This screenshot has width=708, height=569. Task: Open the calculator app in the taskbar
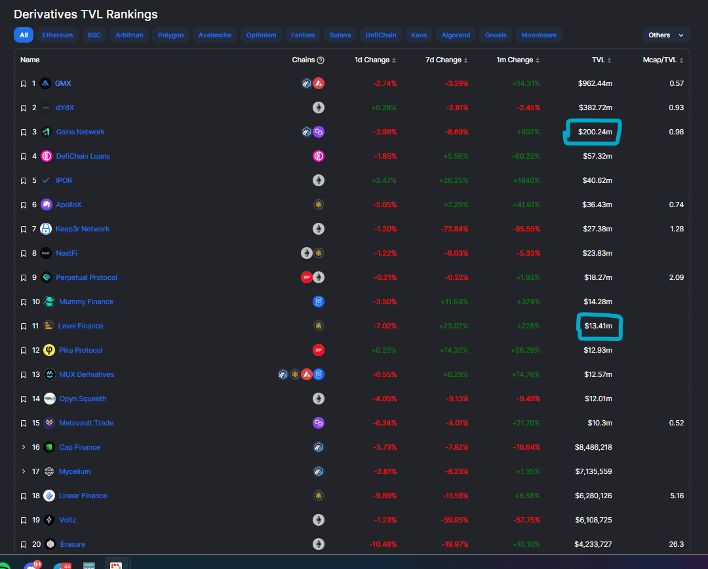[90, 565]
